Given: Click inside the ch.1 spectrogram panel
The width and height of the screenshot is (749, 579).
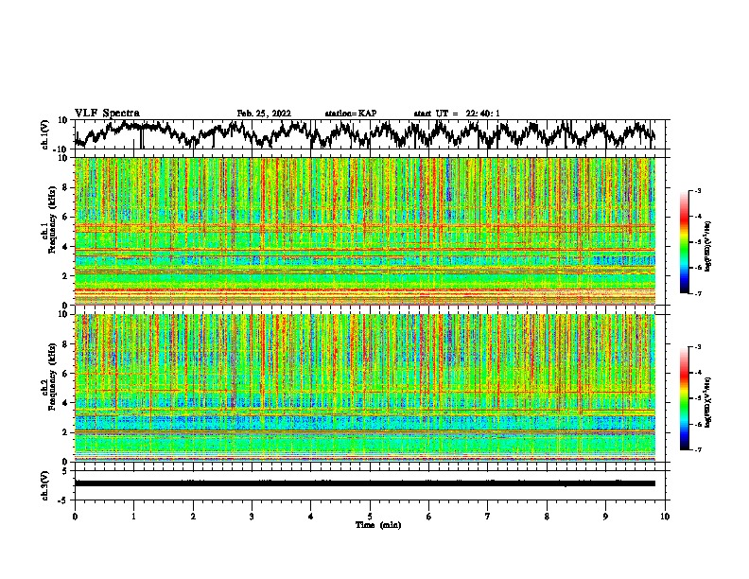Looking at the screenshot, I should click(365, 231).
